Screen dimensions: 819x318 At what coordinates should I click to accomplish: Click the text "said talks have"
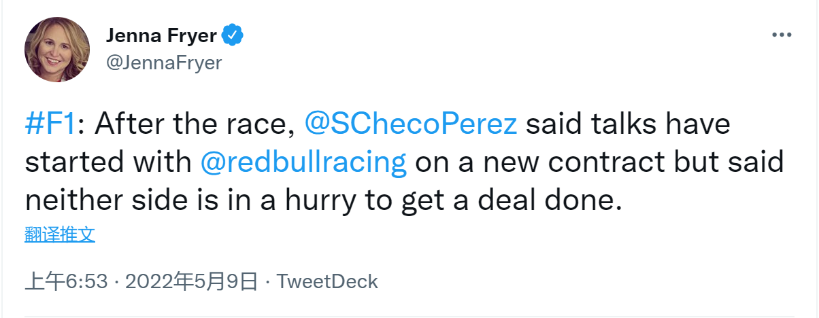pos(627,124)
